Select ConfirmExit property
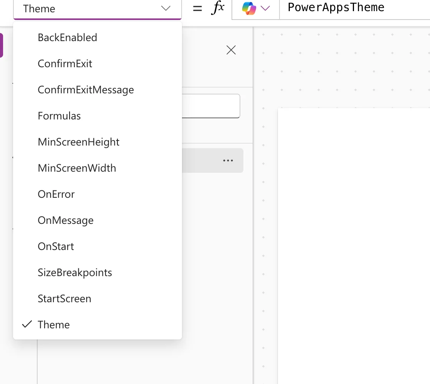The width and height of the screenshot is (430, 384). coord(98,64)
